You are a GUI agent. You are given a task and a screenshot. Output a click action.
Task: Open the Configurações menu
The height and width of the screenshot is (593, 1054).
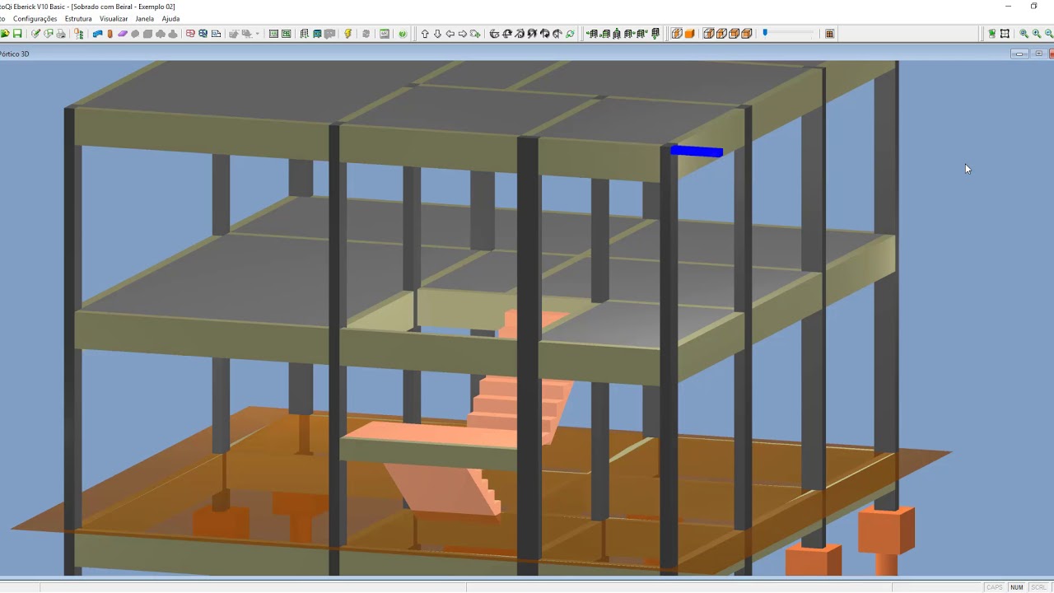pyautogui.click(x=35, y=19)
